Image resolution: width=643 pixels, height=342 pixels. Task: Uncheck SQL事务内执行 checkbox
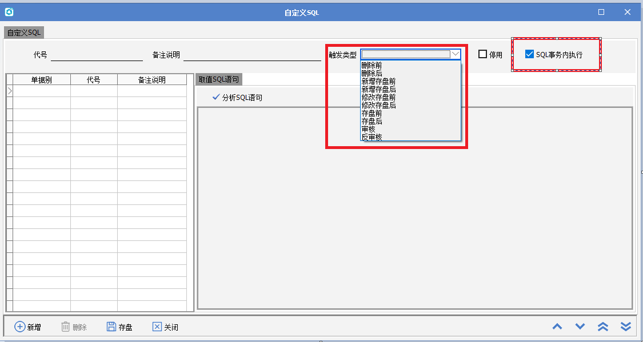pyautogui.click(x=529, y=54)
